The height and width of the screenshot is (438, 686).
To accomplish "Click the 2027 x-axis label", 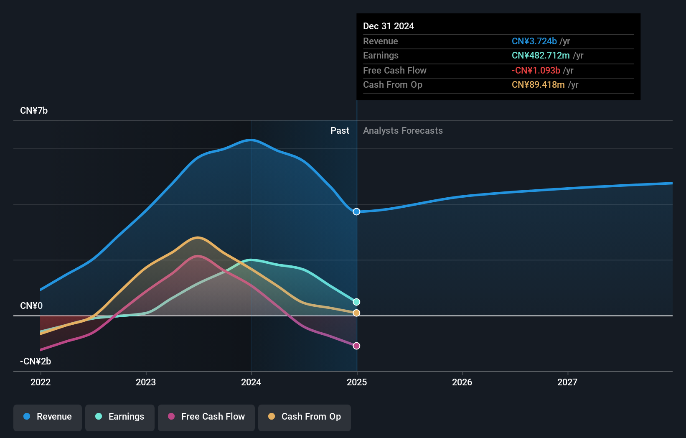I will [567, 382].
